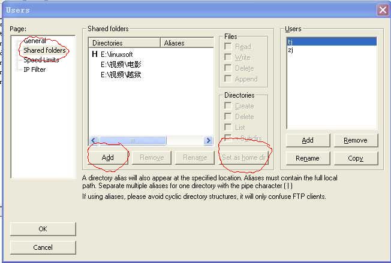Enable the Read files checkbox
This screenshot has width=391, height=263.
[228, 47]
